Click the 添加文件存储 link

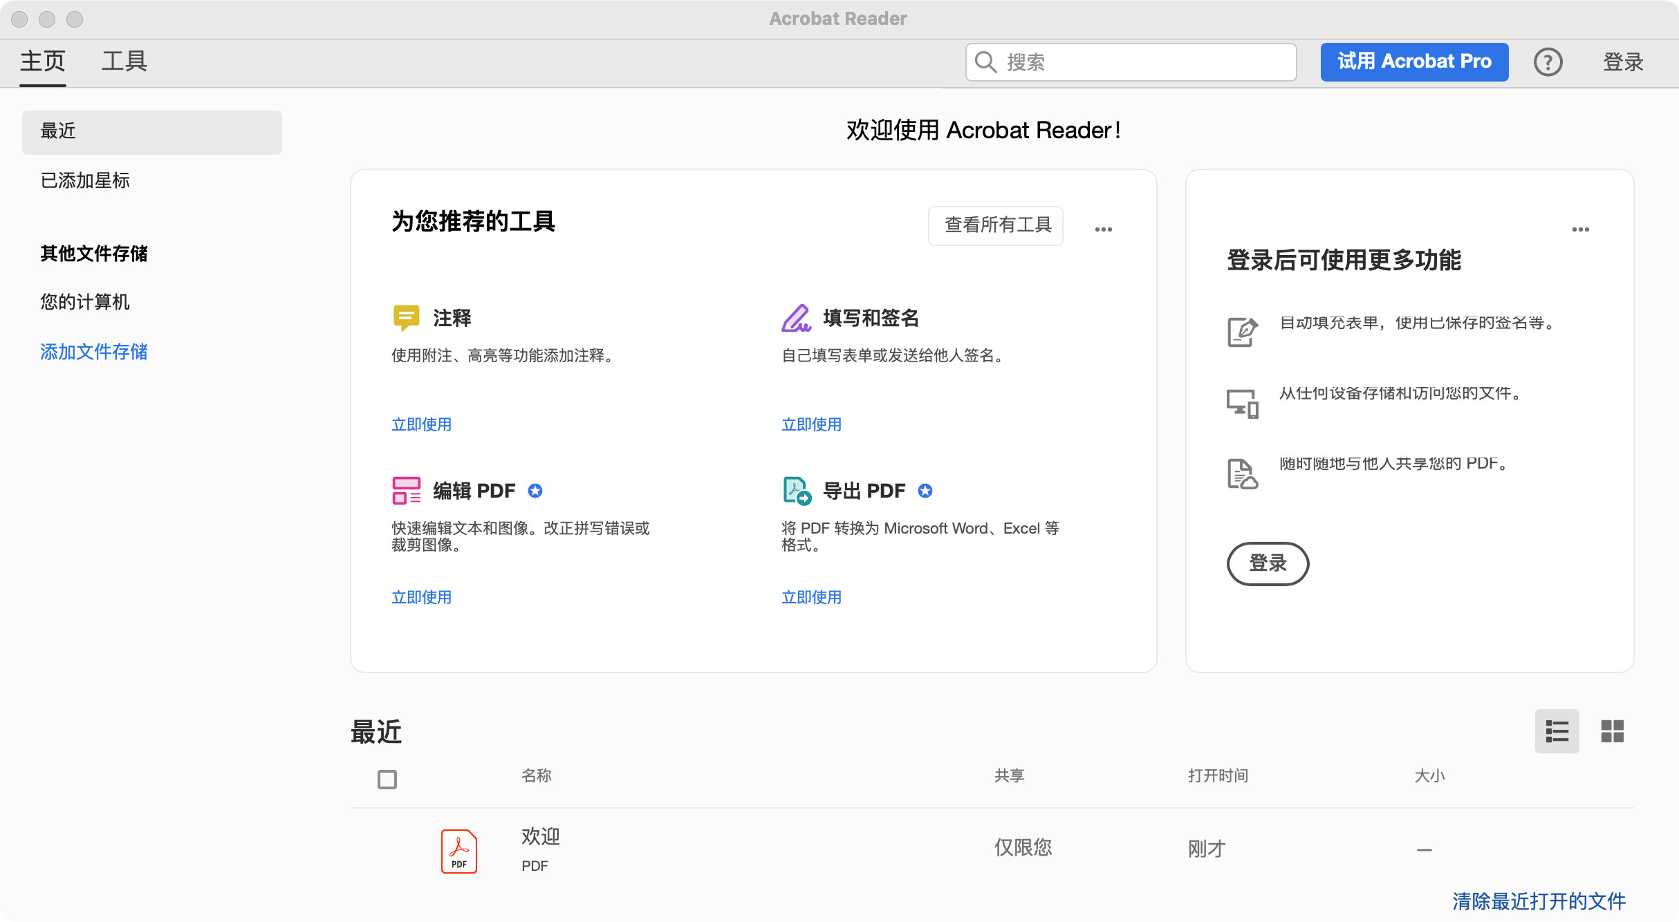point(94,352)
